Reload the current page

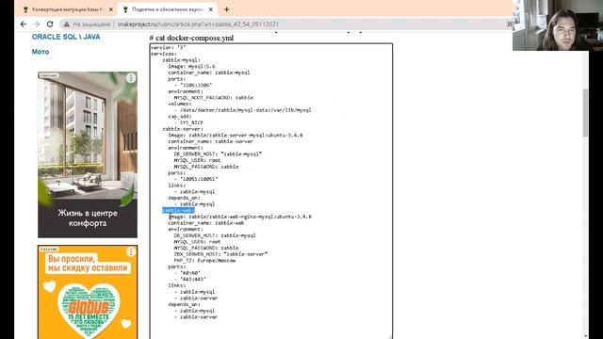pyautogui.click(x=50, y=24)
